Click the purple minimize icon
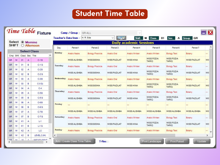 (204, 32)
